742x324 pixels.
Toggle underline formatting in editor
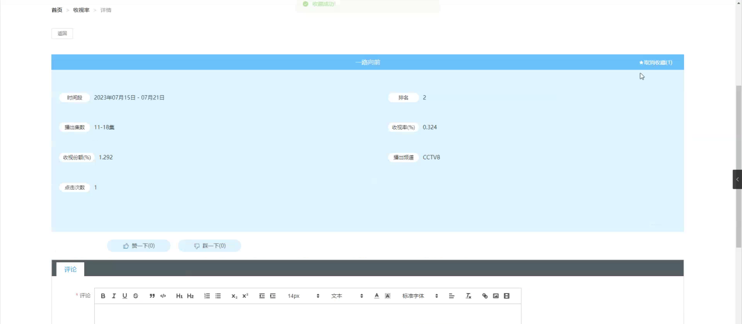(x=125, y=296)
